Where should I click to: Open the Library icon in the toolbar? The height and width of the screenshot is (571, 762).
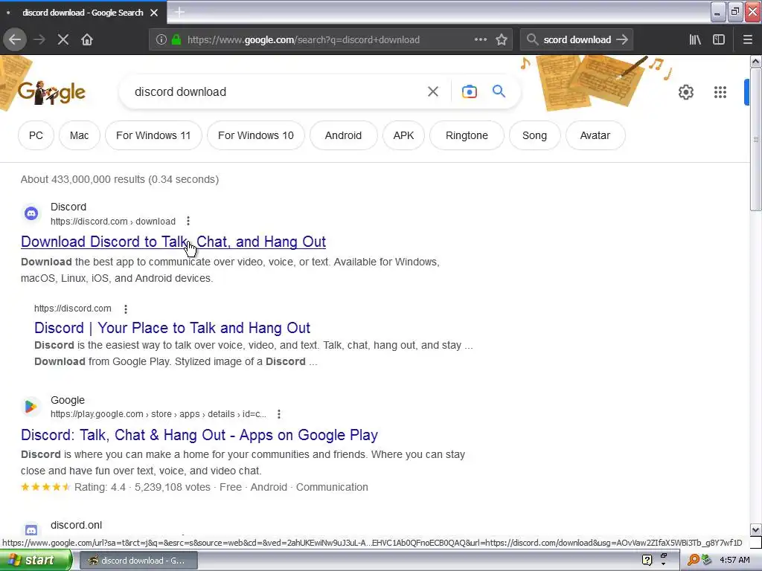point(695,40)
